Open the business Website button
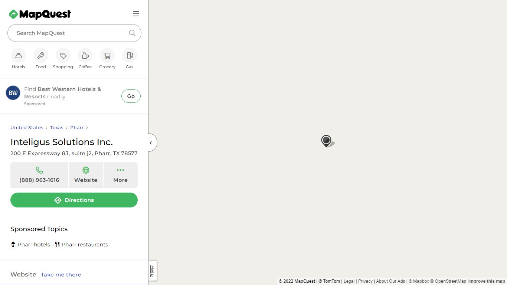This screenshot has height=285, width=507. click(x=86, y=175)
